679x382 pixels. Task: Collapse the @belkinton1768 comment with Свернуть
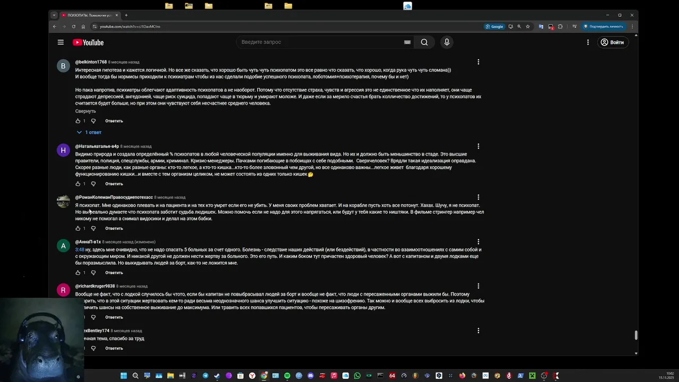click(85, 111)
